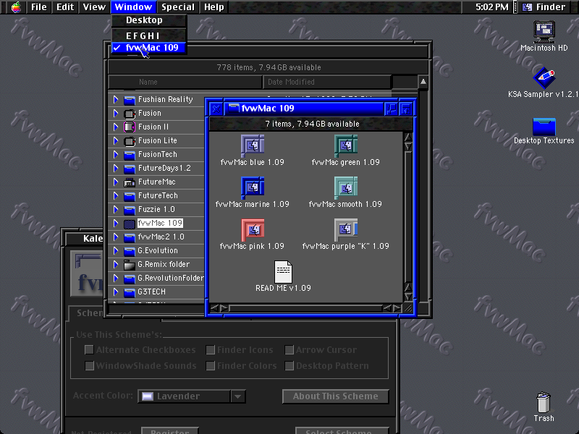Viewport: 579px width, 434px height.
Task: Expand the FutureDays1.2 disclosure triangle
Action: (x=116, y=169)
